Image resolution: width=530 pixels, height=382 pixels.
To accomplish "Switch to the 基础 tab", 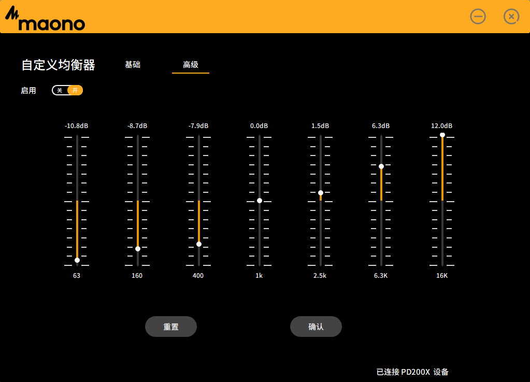I will click(133, 65).
